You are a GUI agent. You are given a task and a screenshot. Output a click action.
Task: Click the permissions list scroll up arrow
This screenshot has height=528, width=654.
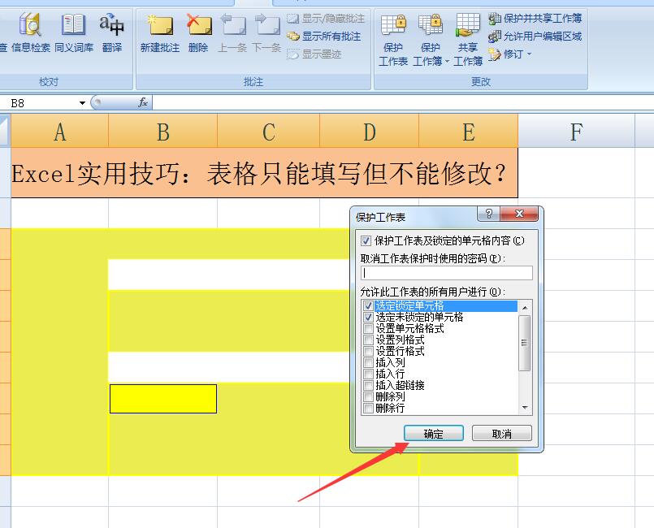coord(525,307)
